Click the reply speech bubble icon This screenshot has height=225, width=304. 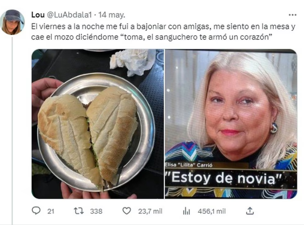[36, 211]
